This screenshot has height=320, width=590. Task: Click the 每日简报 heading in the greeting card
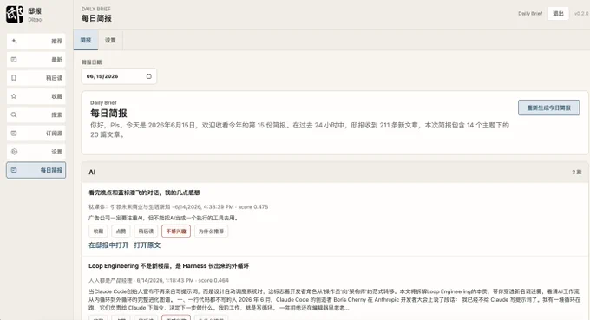(108, 114)
